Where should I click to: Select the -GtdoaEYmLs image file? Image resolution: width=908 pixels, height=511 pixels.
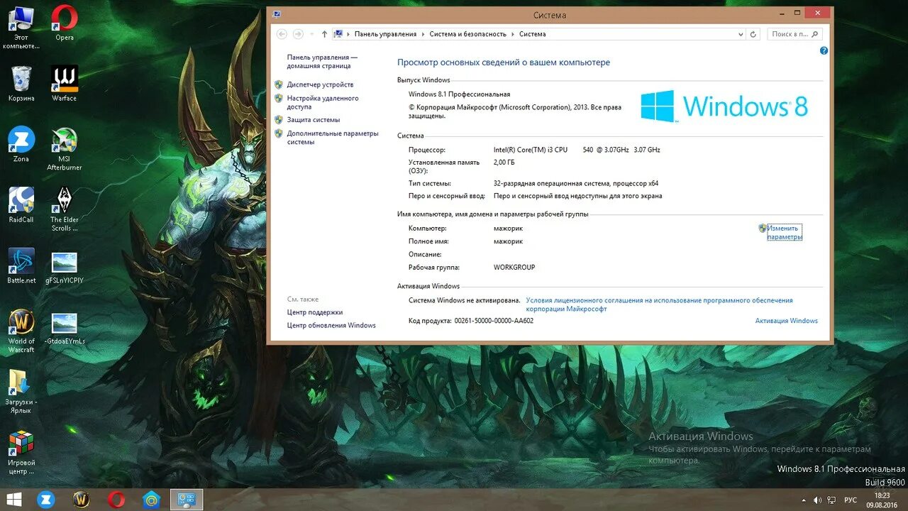coord(65,327)
